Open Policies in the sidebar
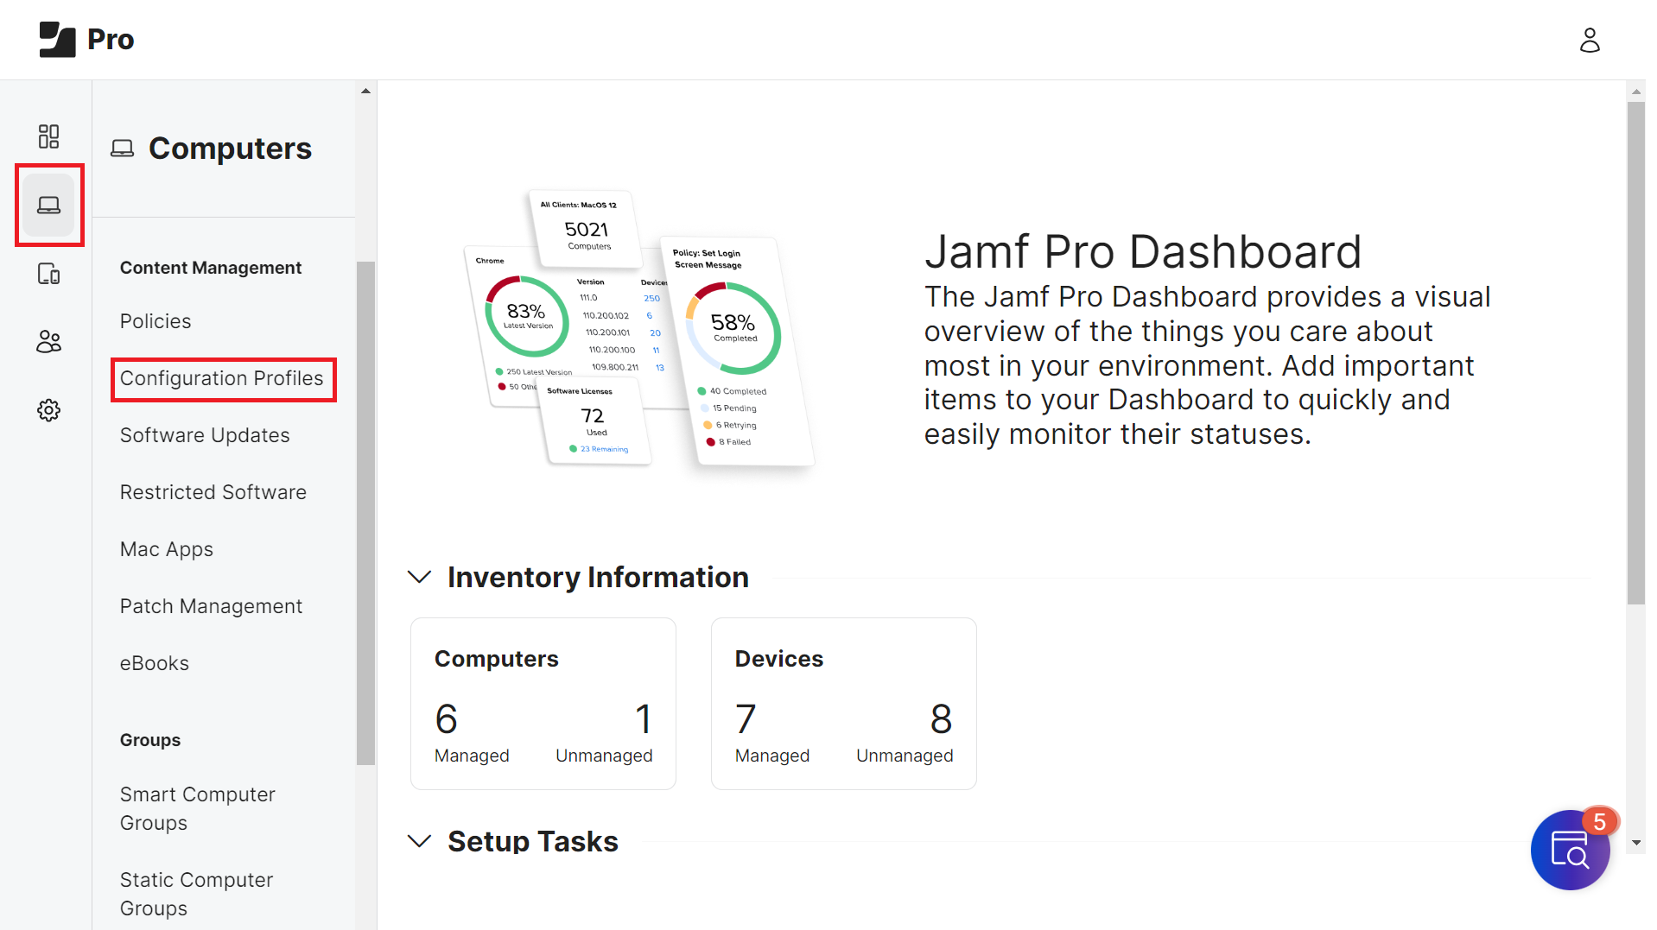Screen dimensions: 1657x930 click(156, 321)
